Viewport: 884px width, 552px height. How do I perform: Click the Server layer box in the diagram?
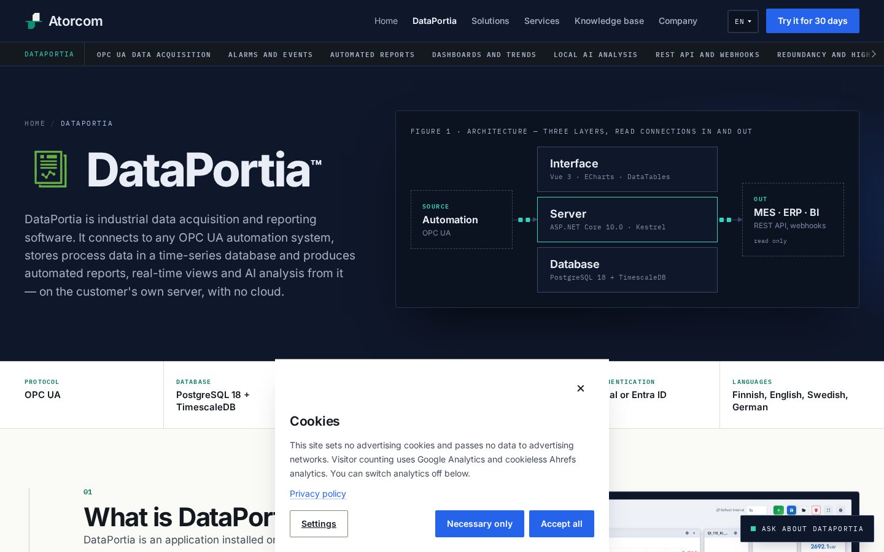pyautogui.click(x=627, y=220)
